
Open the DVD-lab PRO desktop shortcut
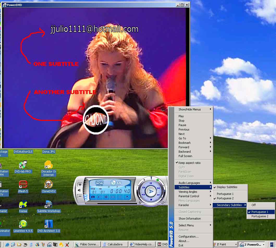23,167
